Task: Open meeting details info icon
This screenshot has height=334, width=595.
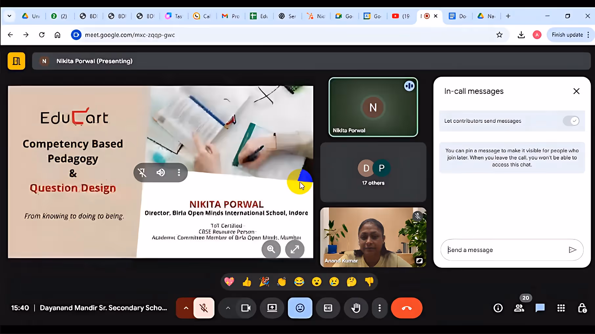Action: pyautogui.click(x=498, y=308)
